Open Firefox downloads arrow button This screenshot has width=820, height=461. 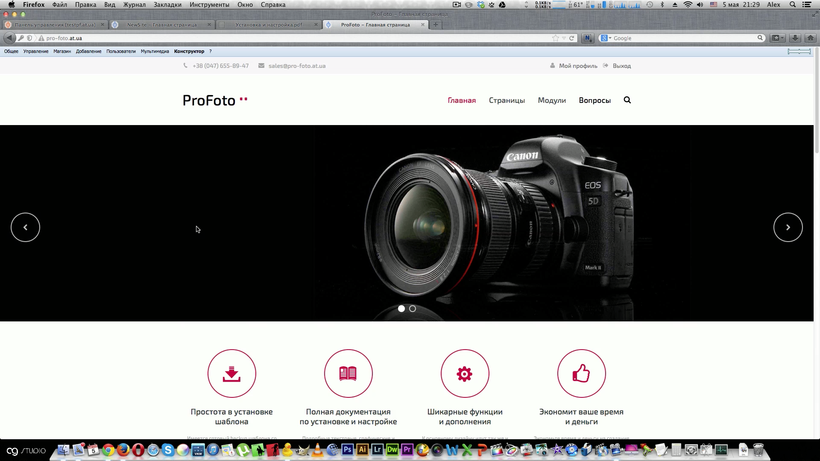pyautogui.click(x=795, y=38)
